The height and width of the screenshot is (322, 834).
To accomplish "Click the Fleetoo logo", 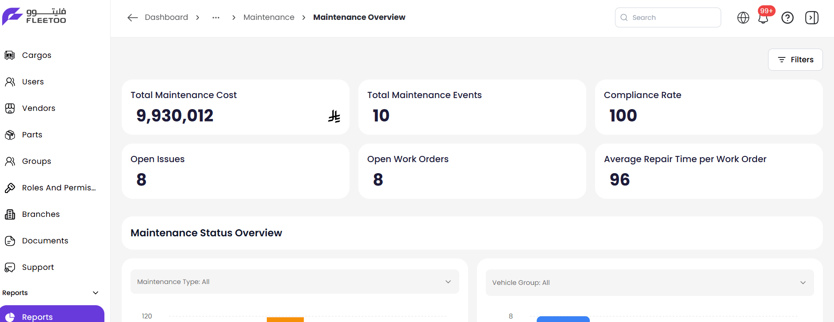I will 35,16.
